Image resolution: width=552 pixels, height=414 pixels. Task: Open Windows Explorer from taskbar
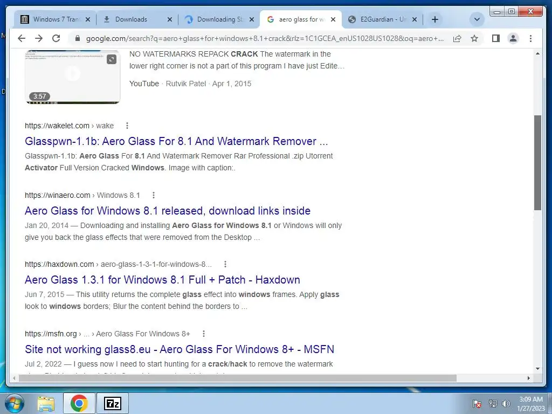(46, 403)
